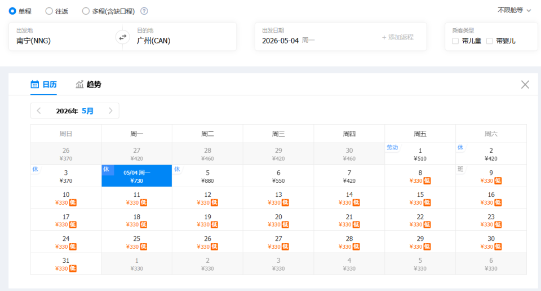This screenshot has width=541, height=291.
Task: Click the 广州(CAN) destination field
Action: 183,37
